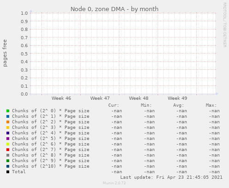Click legend text 'Chunks of (2^ 1) × Page size'
The width and height of the screenshot is (229, 188).
coord(51,116)
